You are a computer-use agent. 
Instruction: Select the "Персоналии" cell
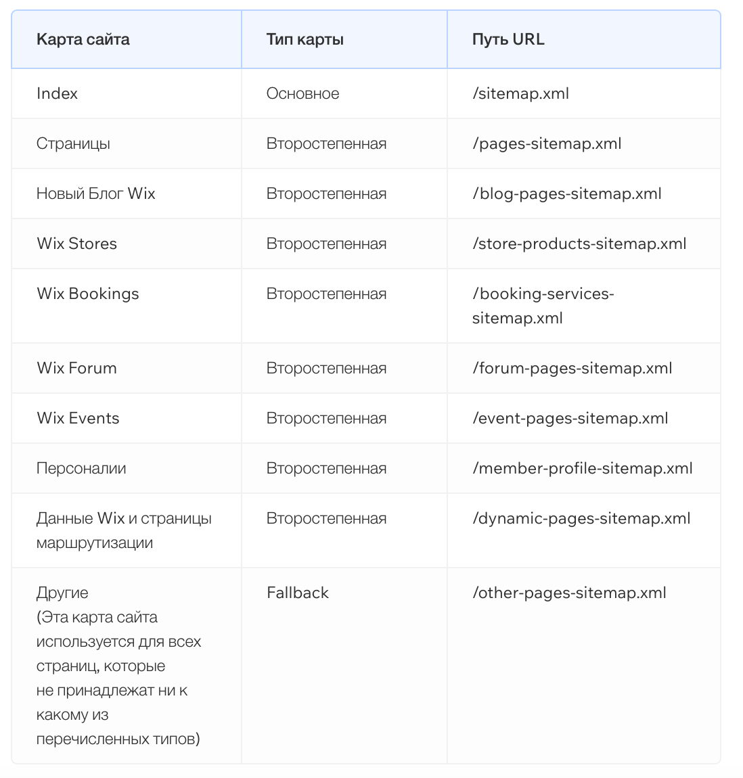pos(81,468)
